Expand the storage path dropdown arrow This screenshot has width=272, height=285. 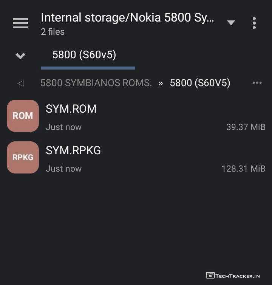231,23
